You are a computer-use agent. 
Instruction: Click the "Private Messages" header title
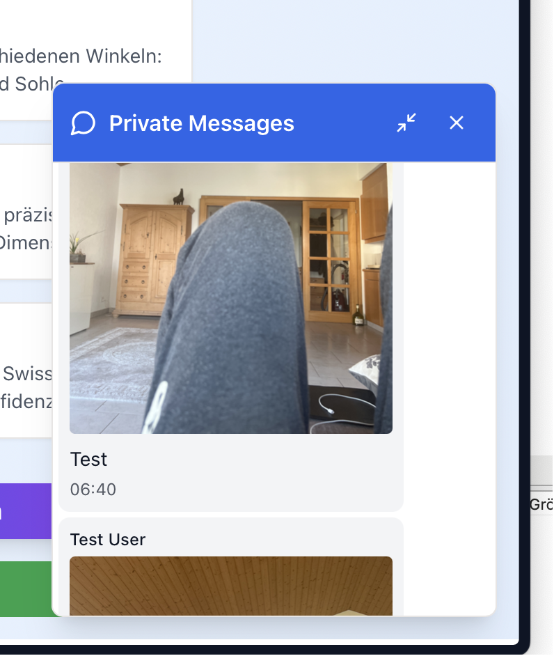pos(202,124)
